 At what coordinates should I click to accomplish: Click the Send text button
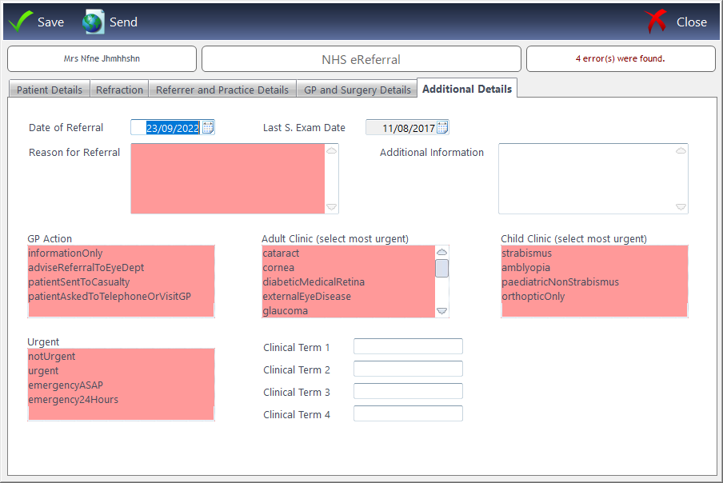point(123,22)
